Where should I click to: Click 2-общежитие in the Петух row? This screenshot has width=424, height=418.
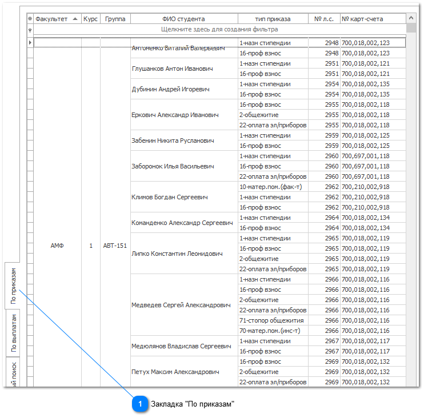coord(273,372)
